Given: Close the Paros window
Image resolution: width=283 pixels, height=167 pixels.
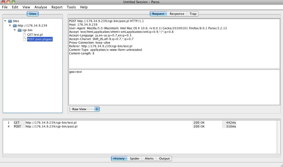Looking at the screenshot, I should [x=3, y=2].
